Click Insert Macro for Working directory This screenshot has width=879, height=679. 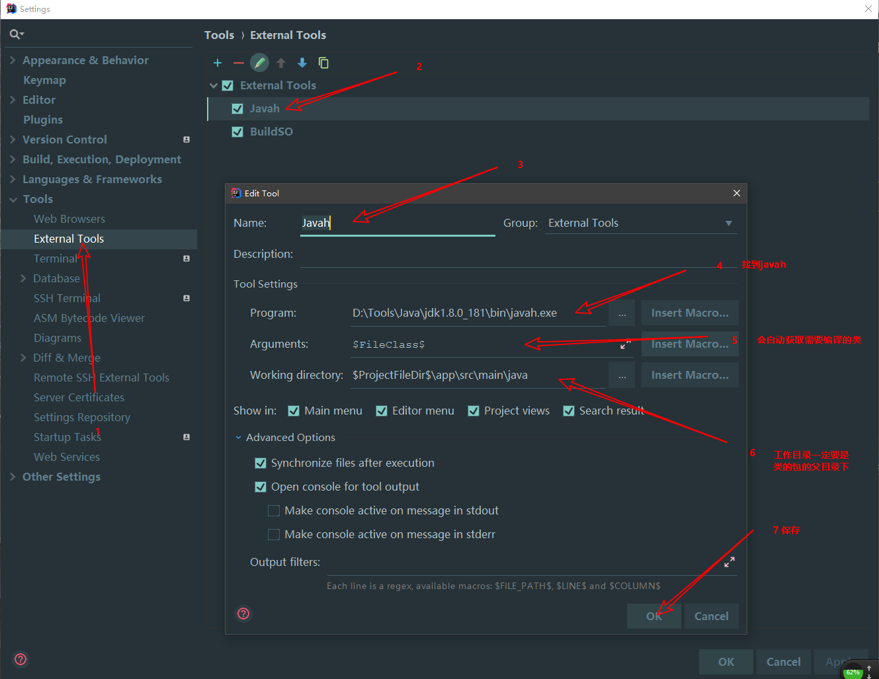(690, 376)
